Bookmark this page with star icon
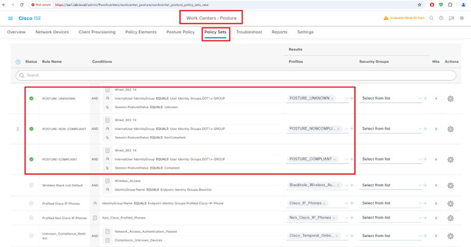The height and width of the screenshot is (247, 471). pyautogui.click(x=419, y=5)
